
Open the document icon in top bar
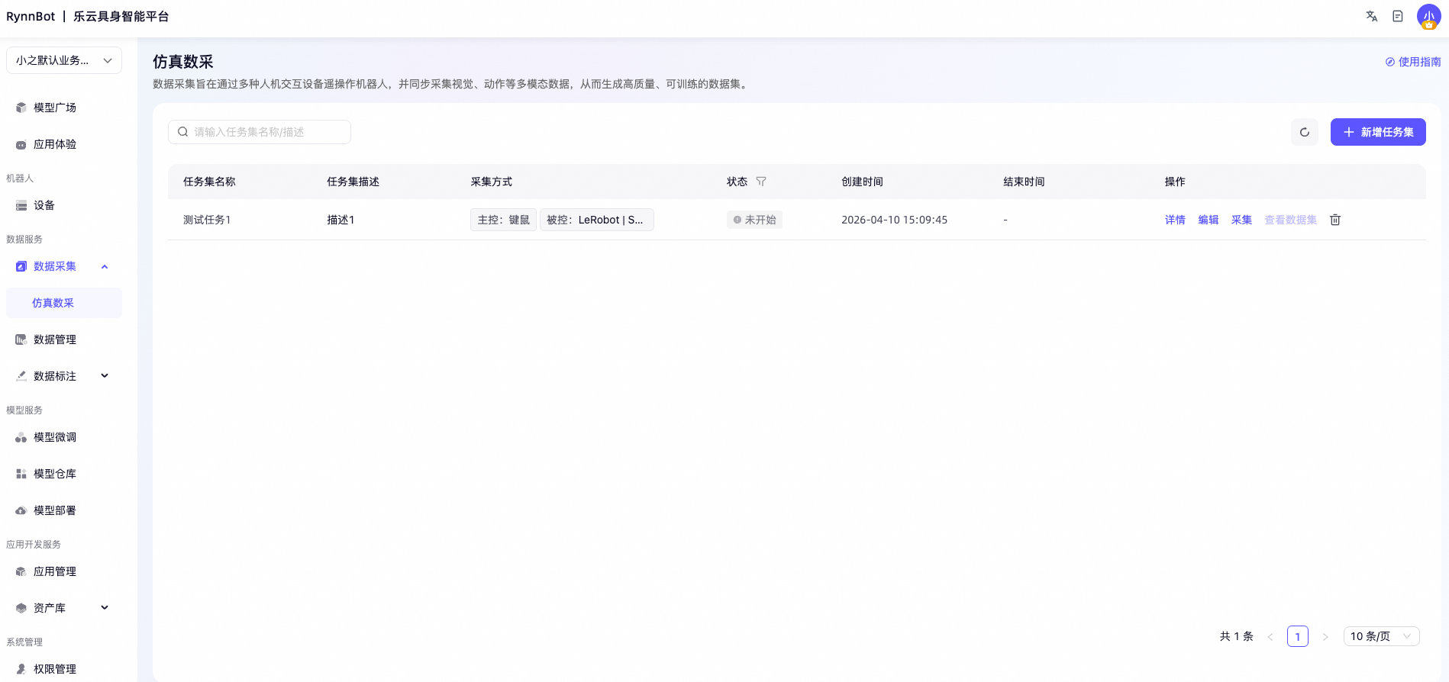pyautogui.click(x=1398, y=16)
